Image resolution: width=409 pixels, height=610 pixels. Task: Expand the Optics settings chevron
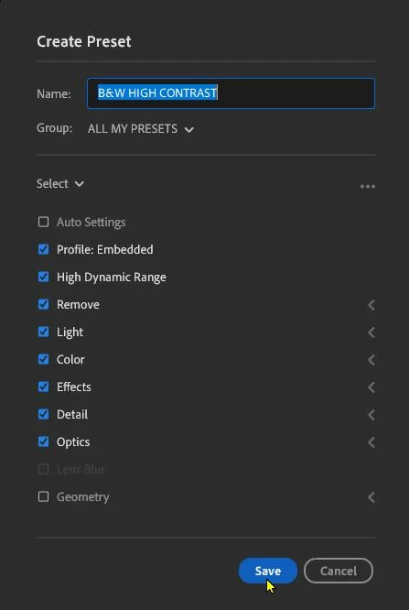point(371,442)
